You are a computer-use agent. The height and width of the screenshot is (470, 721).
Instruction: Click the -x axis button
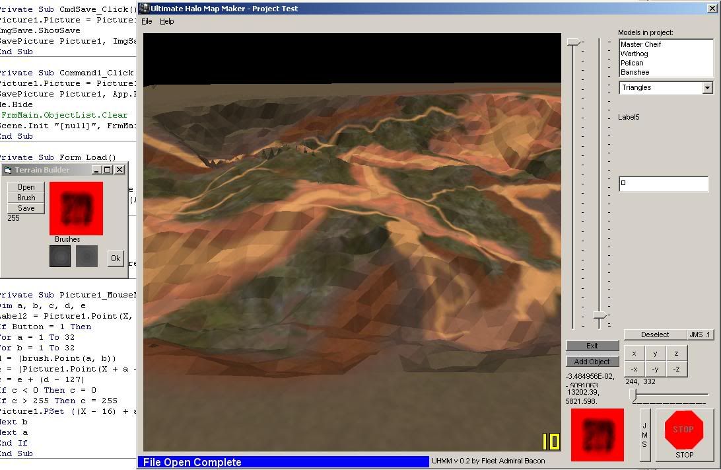tap(634, 369)
